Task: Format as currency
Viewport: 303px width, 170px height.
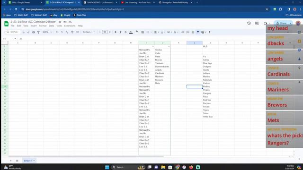Action: [57, 32]
